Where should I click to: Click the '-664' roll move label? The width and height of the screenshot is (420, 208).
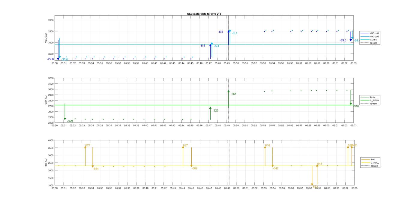[x=96, y=169]
